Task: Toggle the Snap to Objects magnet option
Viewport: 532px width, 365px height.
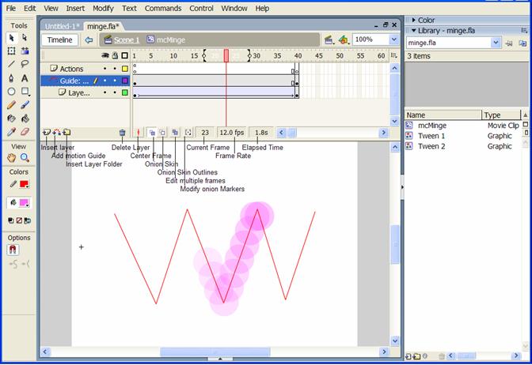Action: [x=13, y=250]
